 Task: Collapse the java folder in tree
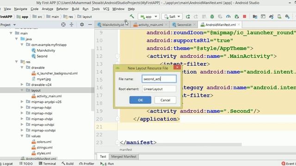(x=17, y=39)
